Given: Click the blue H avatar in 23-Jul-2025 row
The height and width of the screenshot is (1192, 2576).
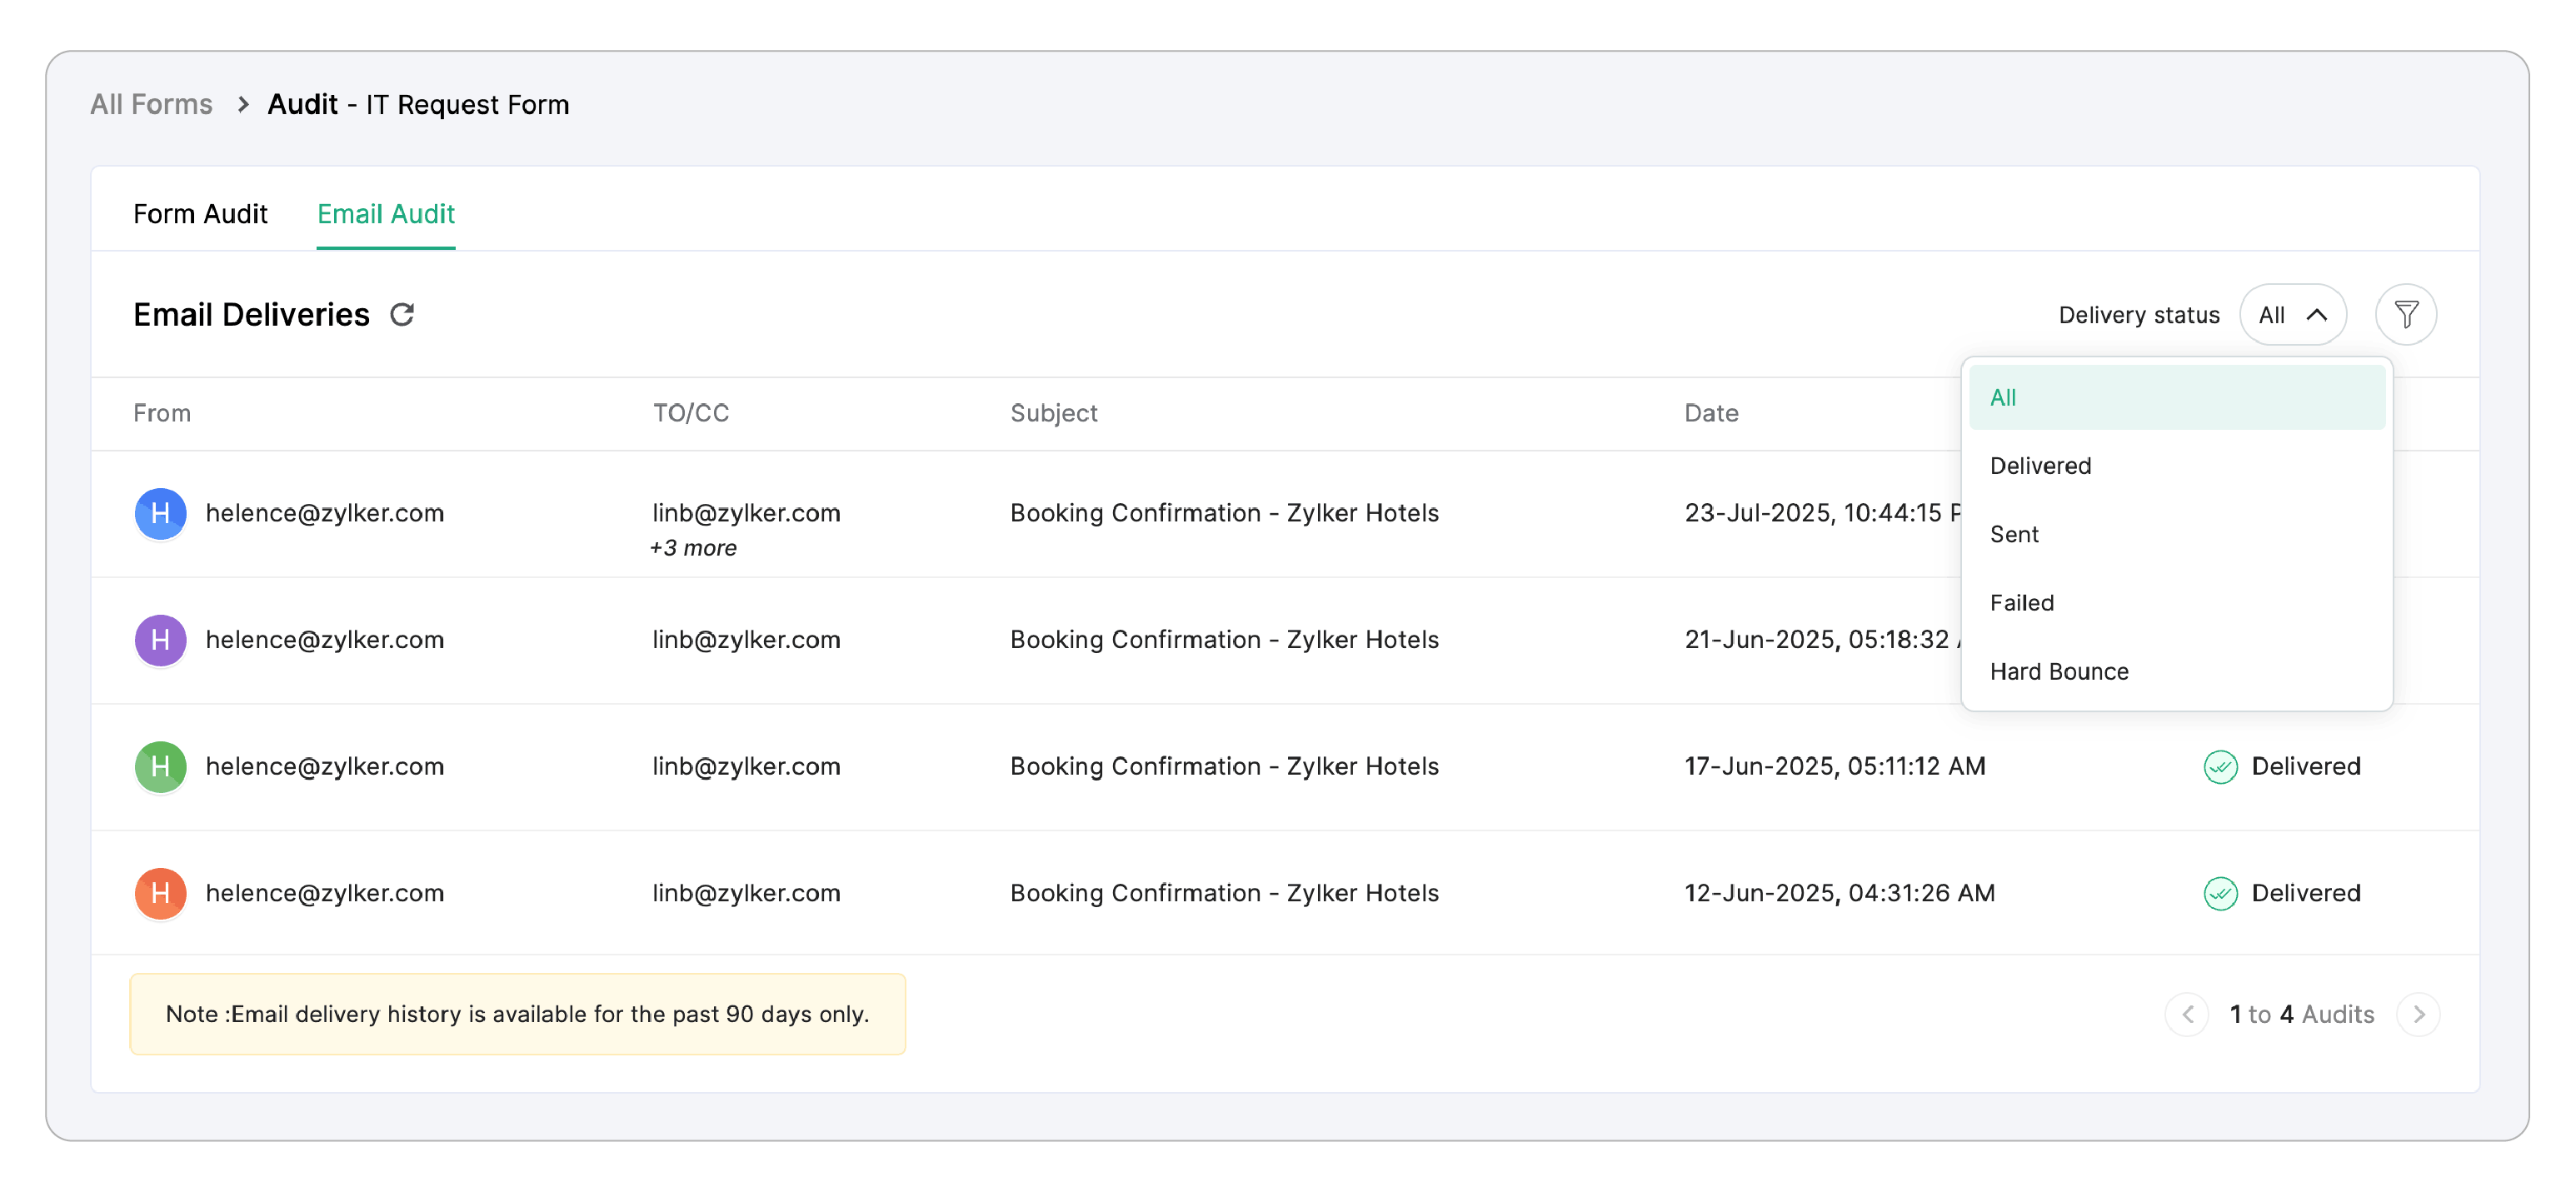Looking at the screenshot, I should click(160, 514).
